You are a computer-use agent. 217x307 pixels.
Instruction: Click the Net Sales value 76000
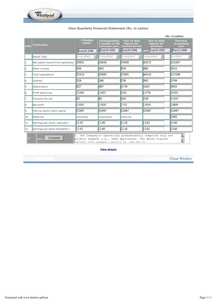[132, 62]
